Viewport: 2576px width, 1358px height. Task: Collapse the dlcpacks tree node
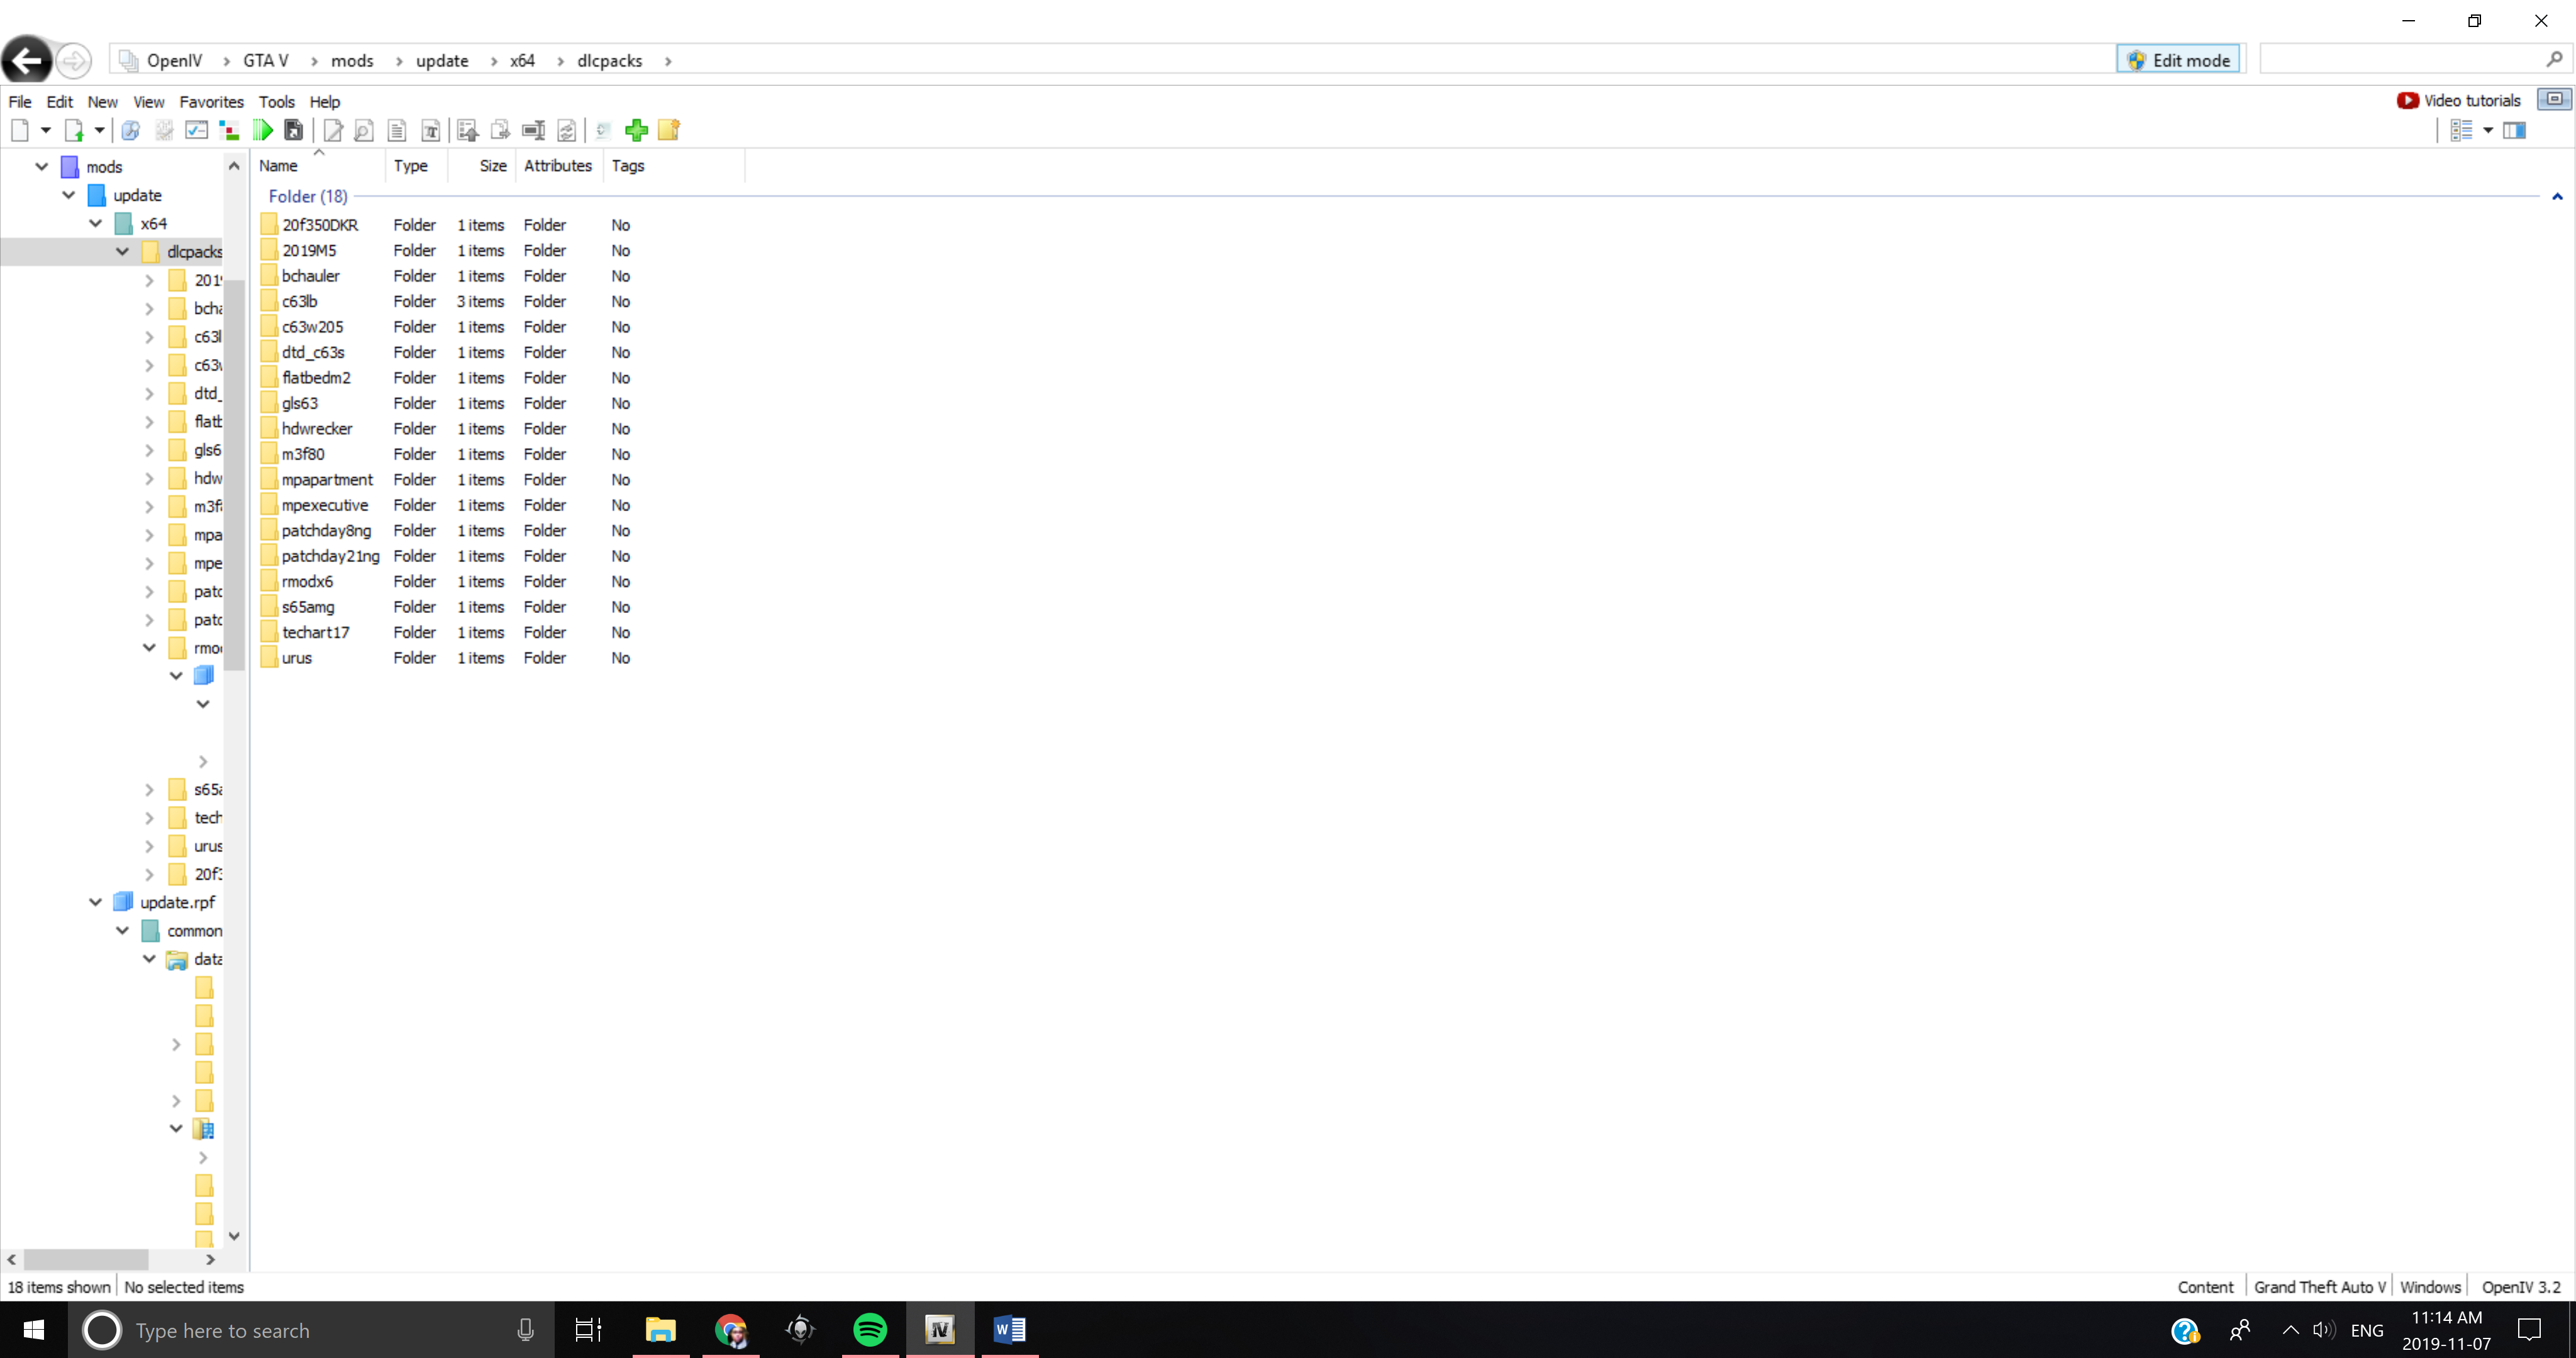click(122, 251)
